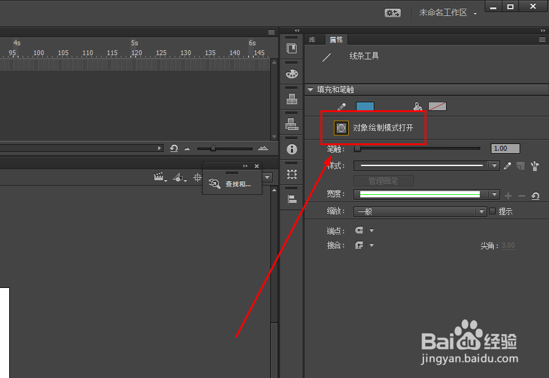Open the Transform panel icon
The width and height of the screenshot is (549, 378).
pyautogui.click(x=292, y=175)
